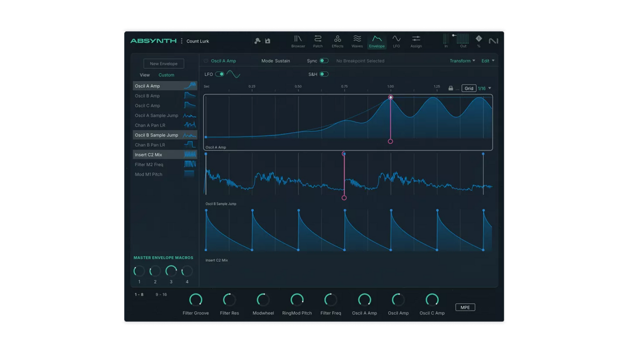Open the Effects section

coord(337,41)
